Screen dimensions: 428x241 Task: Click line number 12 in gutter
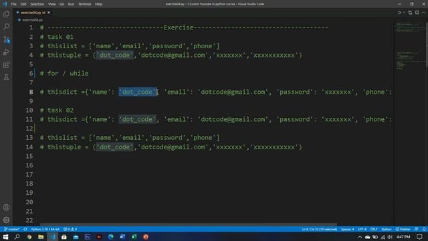tap(29, 129)
